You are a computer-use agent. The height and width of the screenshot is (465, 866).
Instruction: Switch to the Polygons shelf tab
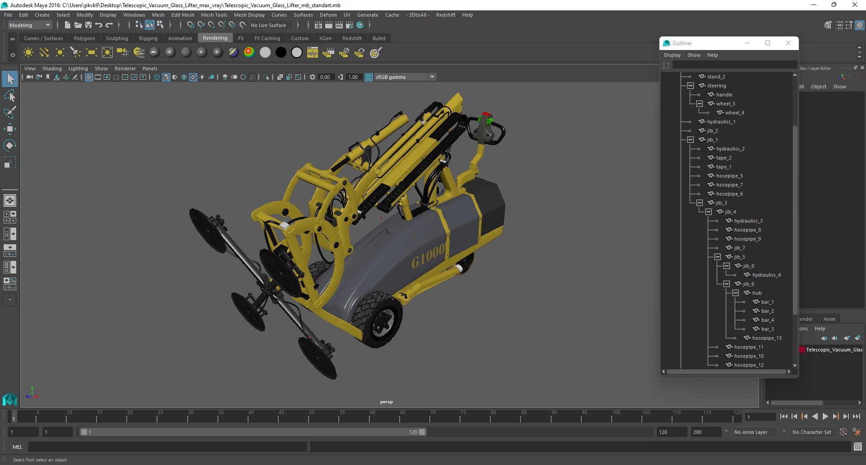point(84,38)
